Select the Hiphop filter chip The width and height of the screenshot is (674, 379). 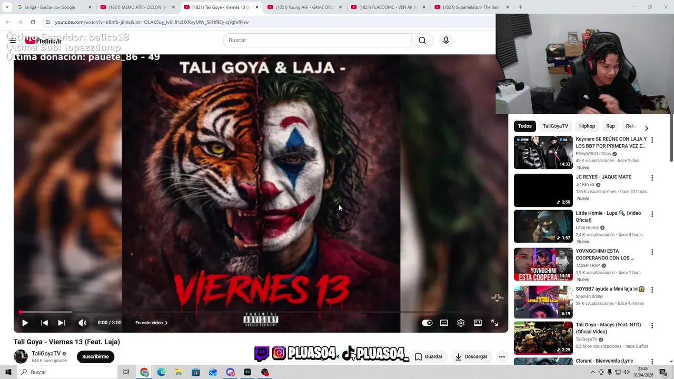pos(587,126)
